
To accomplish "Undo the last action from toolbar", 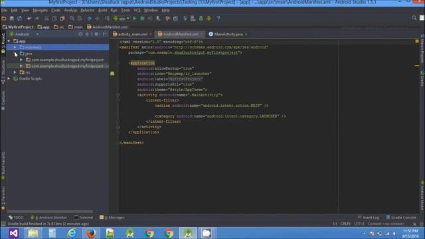I will (x=29, y=19).
